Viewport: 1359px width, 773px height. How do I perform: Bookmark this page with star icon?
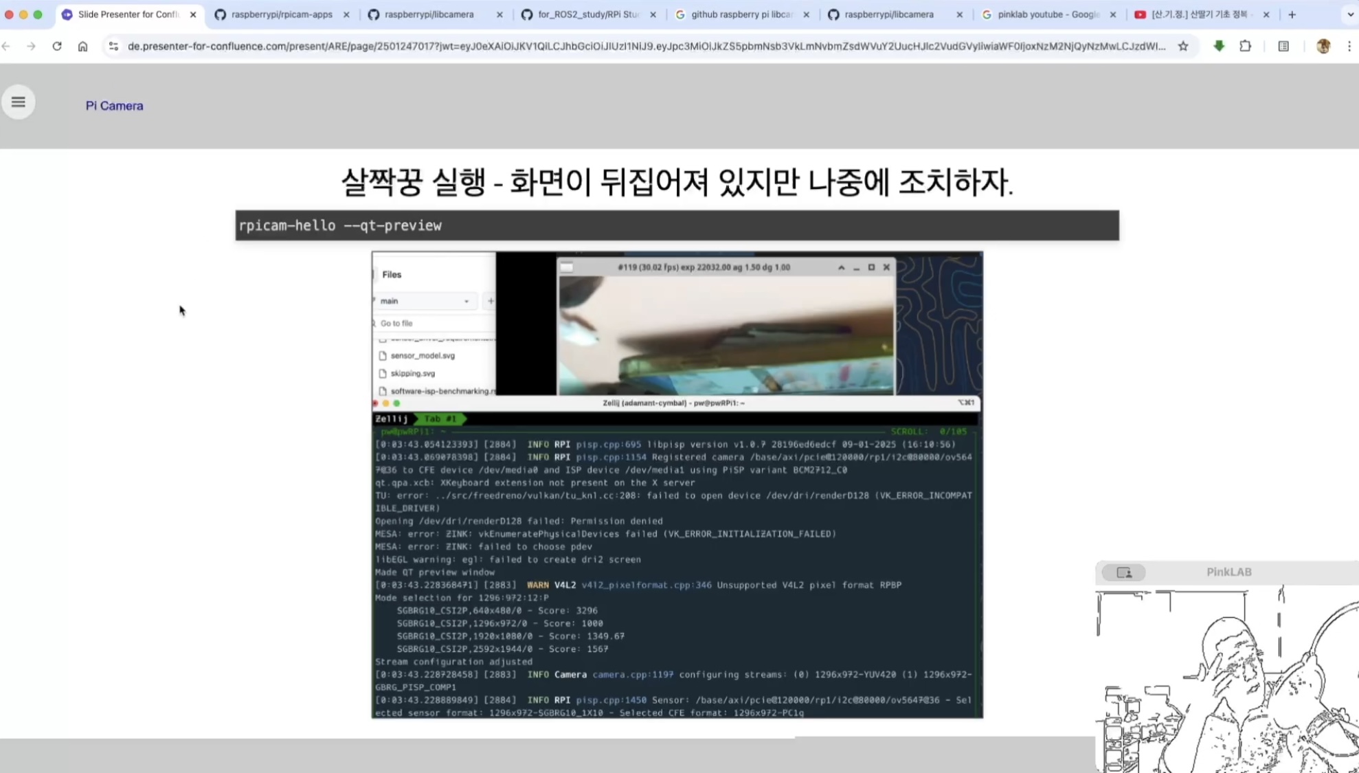click(1183, 46)
